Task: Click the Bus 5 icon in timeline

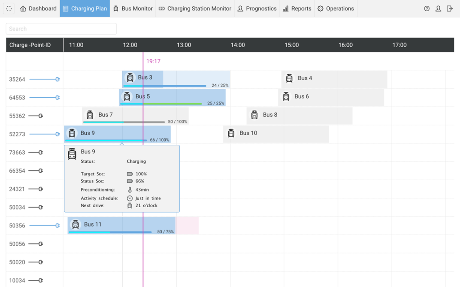Action: 127,96
